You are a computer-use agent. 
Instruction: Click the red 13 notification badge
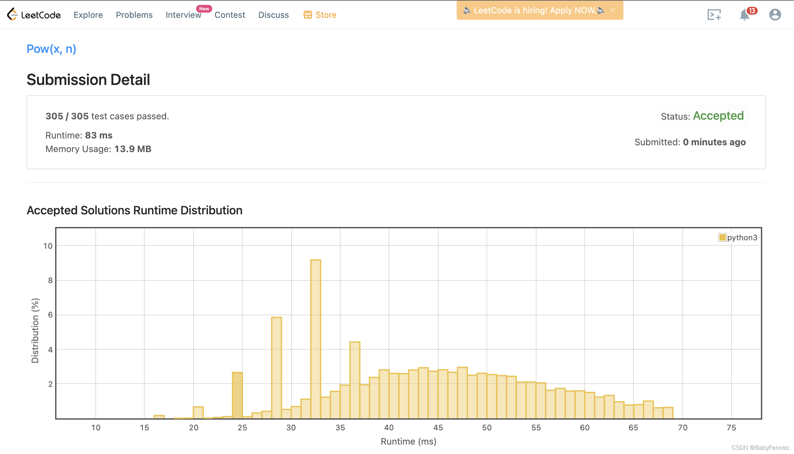tap(752, 11)
